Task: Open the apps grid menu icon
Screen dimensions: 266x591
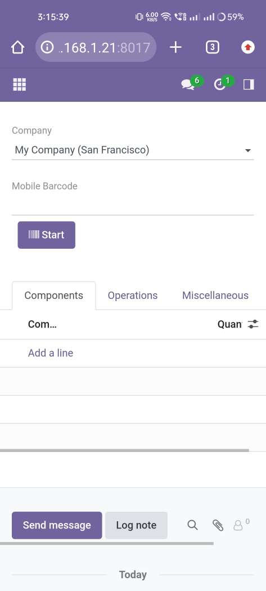Action: coord(20,84)
